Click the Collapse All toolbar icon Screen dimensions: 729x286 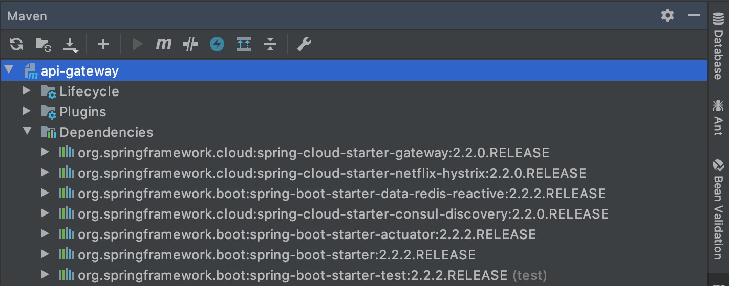tap(270, 44)
